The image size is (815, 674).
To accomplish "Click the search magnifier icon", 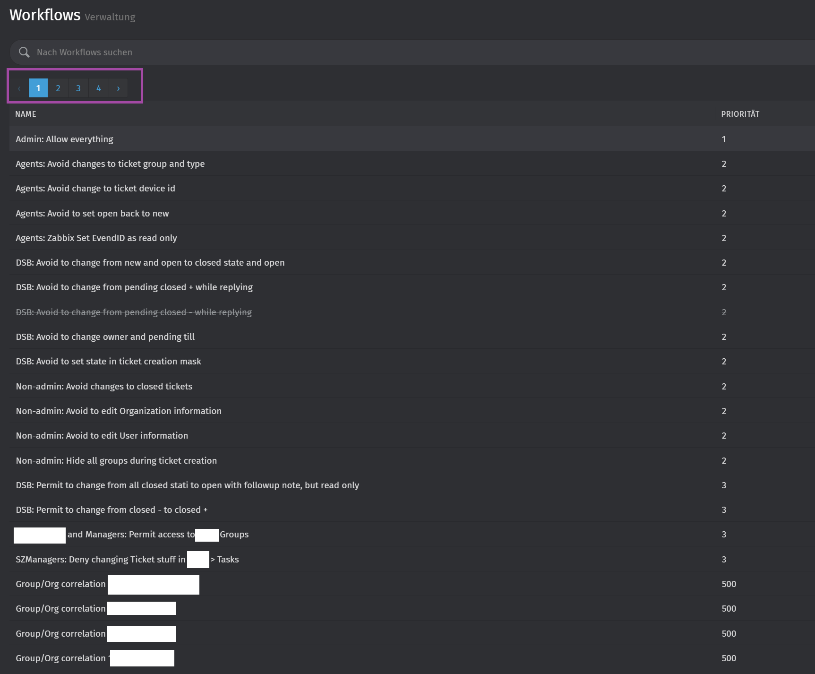I will pyautogui.click(x=24, y=52).
